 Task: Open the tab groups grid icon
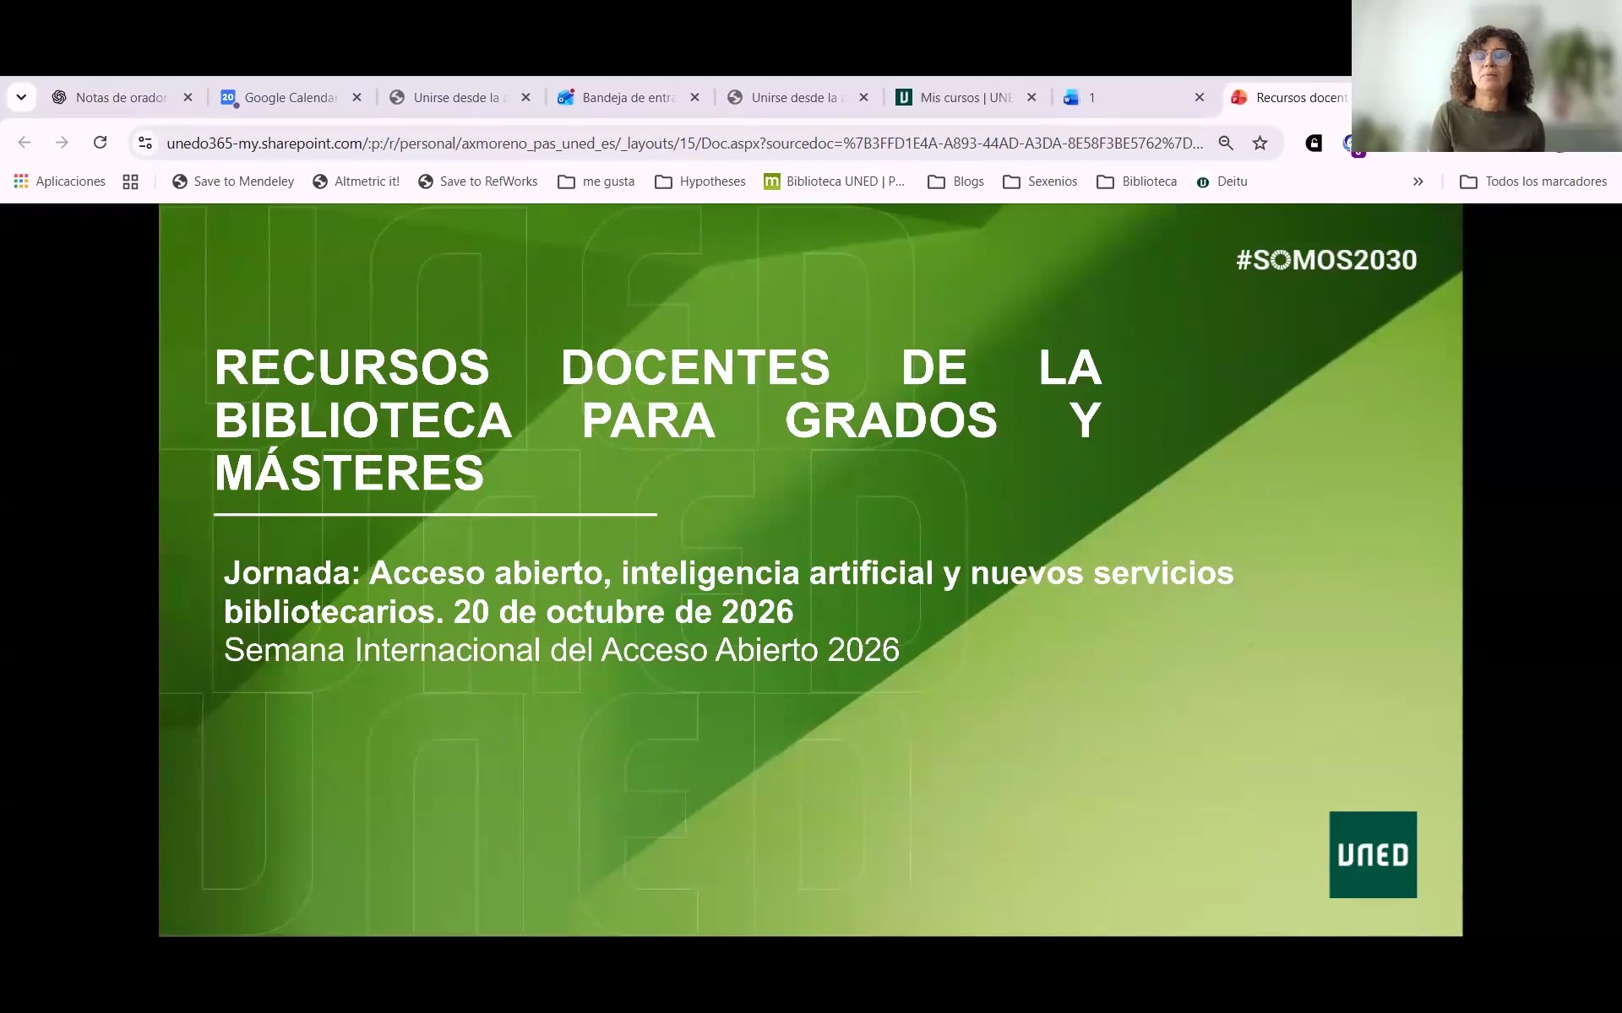tap(130, 181)
